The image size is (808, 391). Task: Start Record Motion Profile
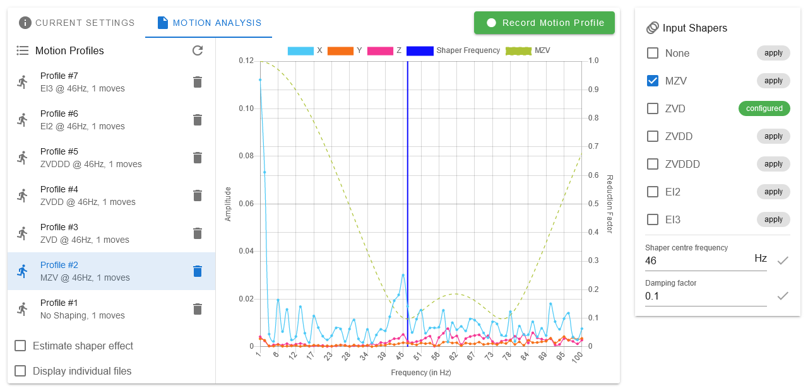[544, 23]
